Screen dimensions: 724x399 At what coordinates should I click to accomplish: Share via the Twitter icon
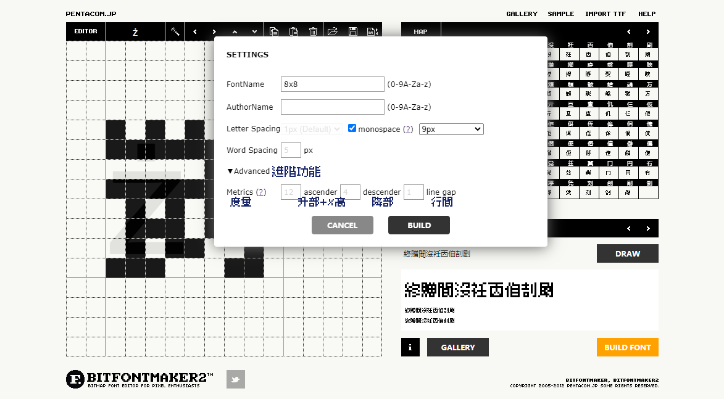tap(235, 379)
